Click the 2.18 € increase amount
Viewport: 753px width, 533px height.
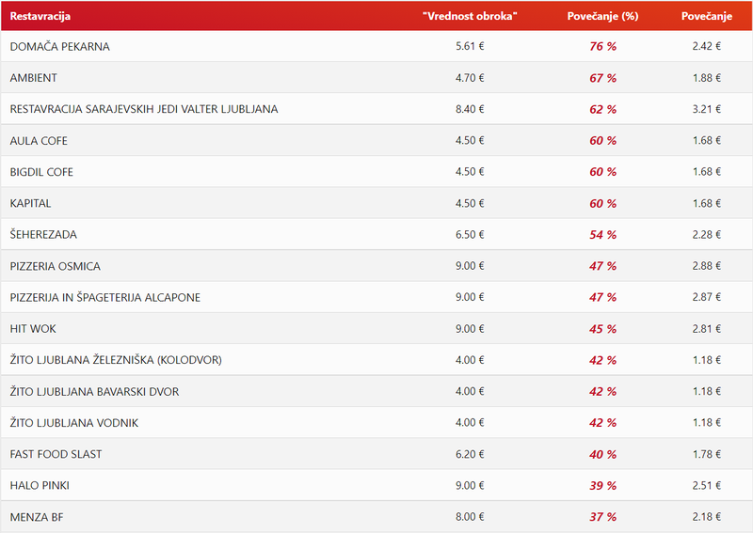[707, 517]
